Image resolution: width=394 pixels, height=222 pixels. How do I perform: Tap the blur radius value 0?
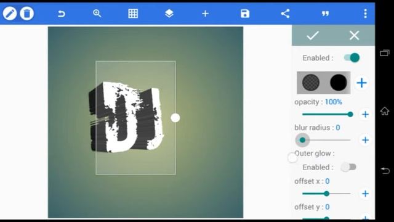[x=338, y=128]
